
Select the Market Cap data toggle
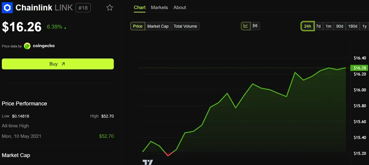click(158, 26)
